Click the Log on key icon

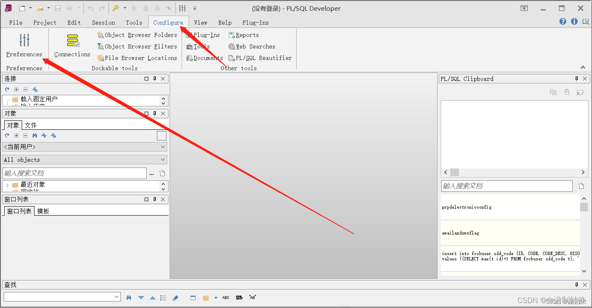(116, 8)
